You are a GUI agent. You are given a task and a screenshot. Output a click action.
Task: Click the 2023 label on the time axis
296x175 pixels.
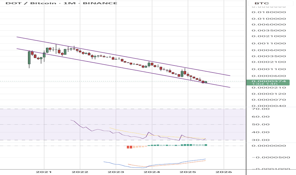tap(116, 172)
